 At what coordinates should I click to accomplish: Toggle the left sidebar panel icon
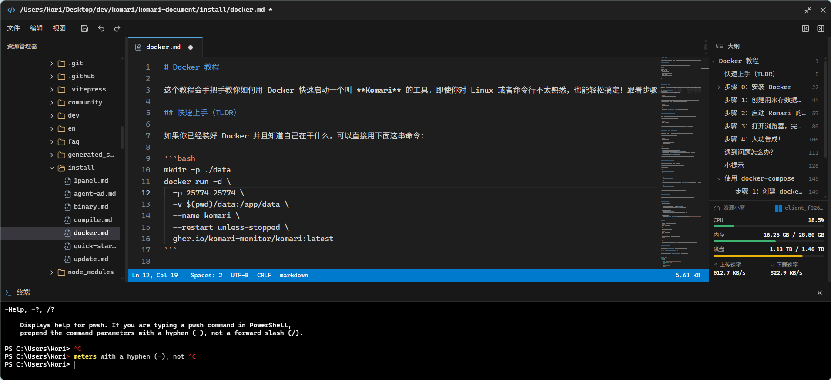805,28
